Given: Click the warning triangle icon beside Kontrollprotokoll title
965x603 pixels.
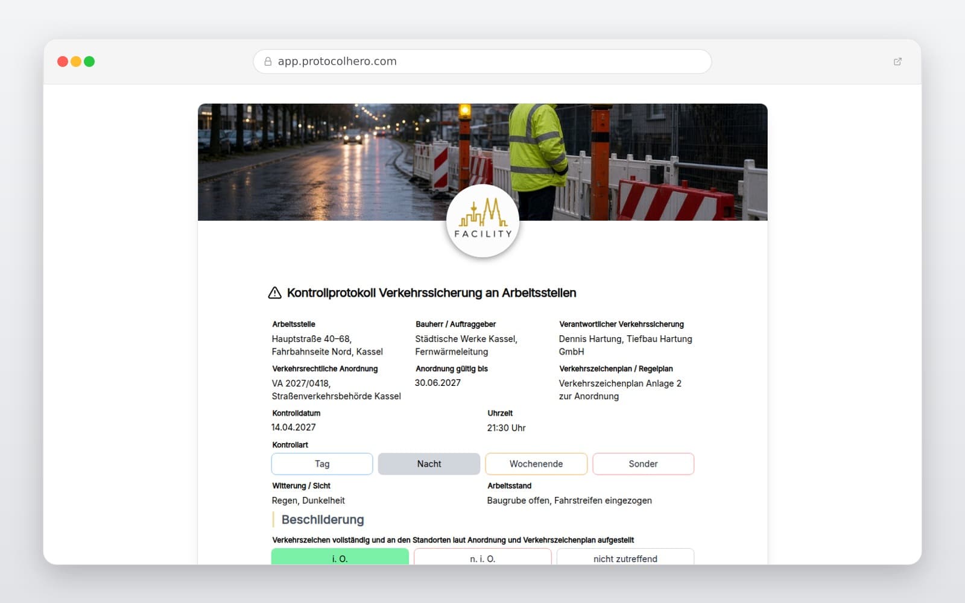Looking at the screenshot, I should [274, 293].
